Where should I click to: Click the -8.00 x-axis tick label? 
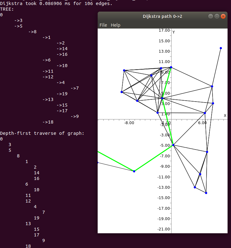click(129, 123)
